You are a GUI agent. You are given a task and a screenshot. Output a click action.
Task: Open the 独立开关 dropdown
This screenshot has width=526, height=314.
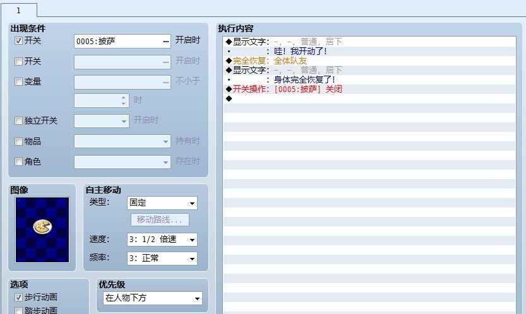pos(102,121)
